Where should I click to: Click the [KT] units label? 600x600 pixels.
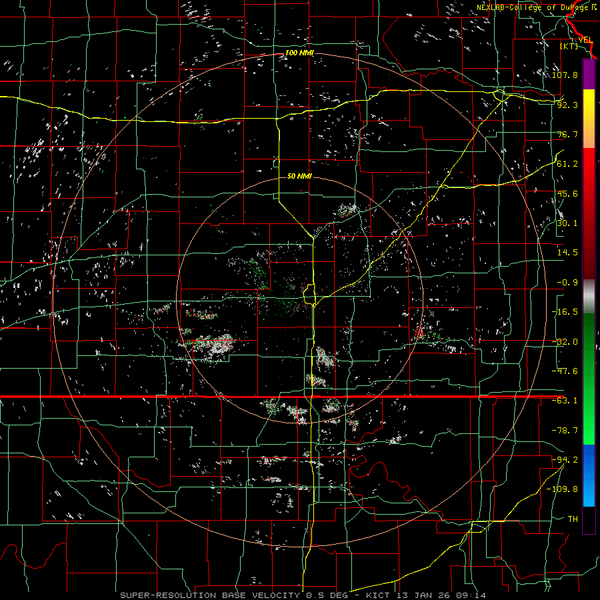tap(569, 46)
